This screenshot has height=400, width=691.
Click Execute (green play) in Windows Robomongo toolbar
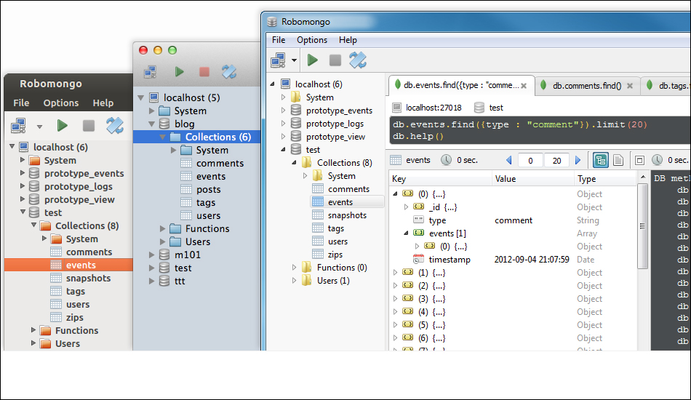click(x=313, y=60)
